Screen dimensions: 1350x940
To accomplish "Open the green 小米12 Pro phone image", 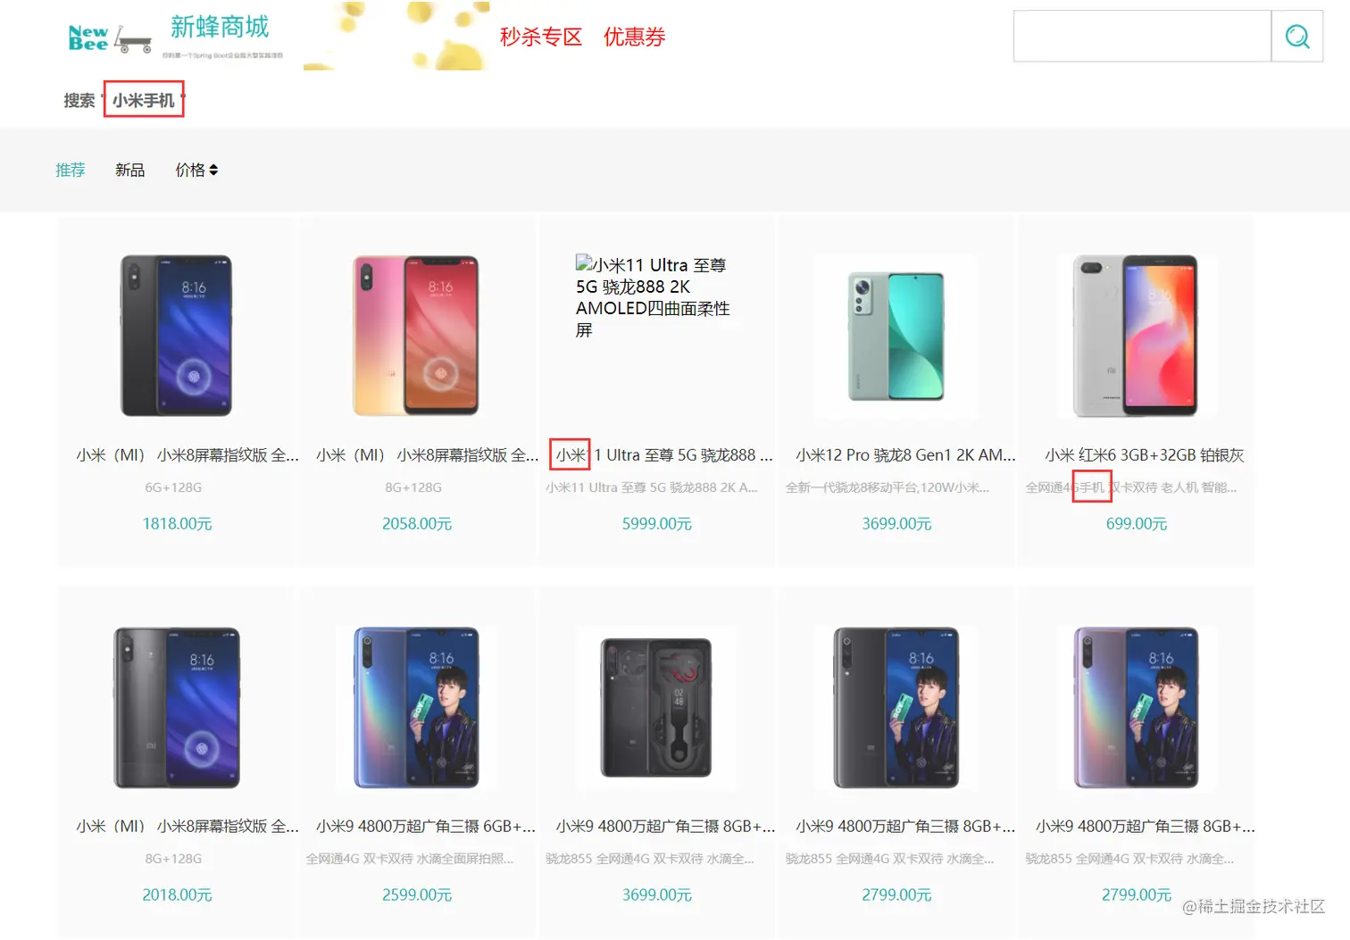I will coord(896,336).
